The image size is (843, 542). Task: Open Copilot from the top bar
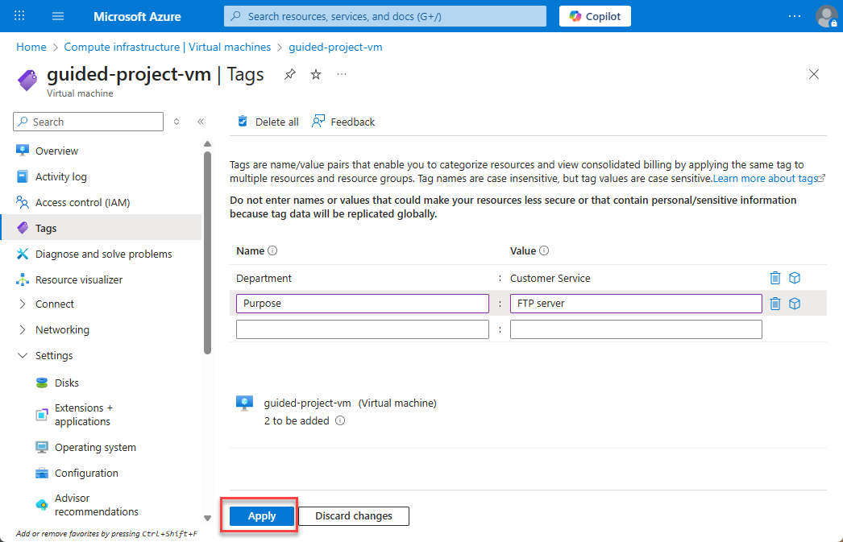(x=595, y=16)
